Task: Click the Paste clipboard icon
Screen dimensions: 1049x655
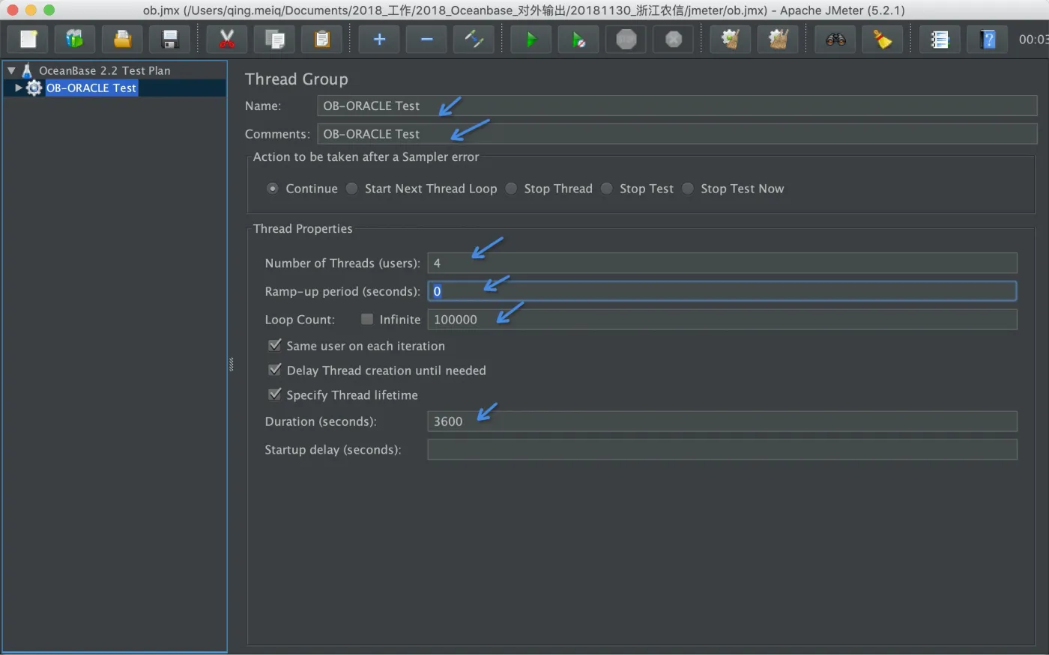Action: 322,39
